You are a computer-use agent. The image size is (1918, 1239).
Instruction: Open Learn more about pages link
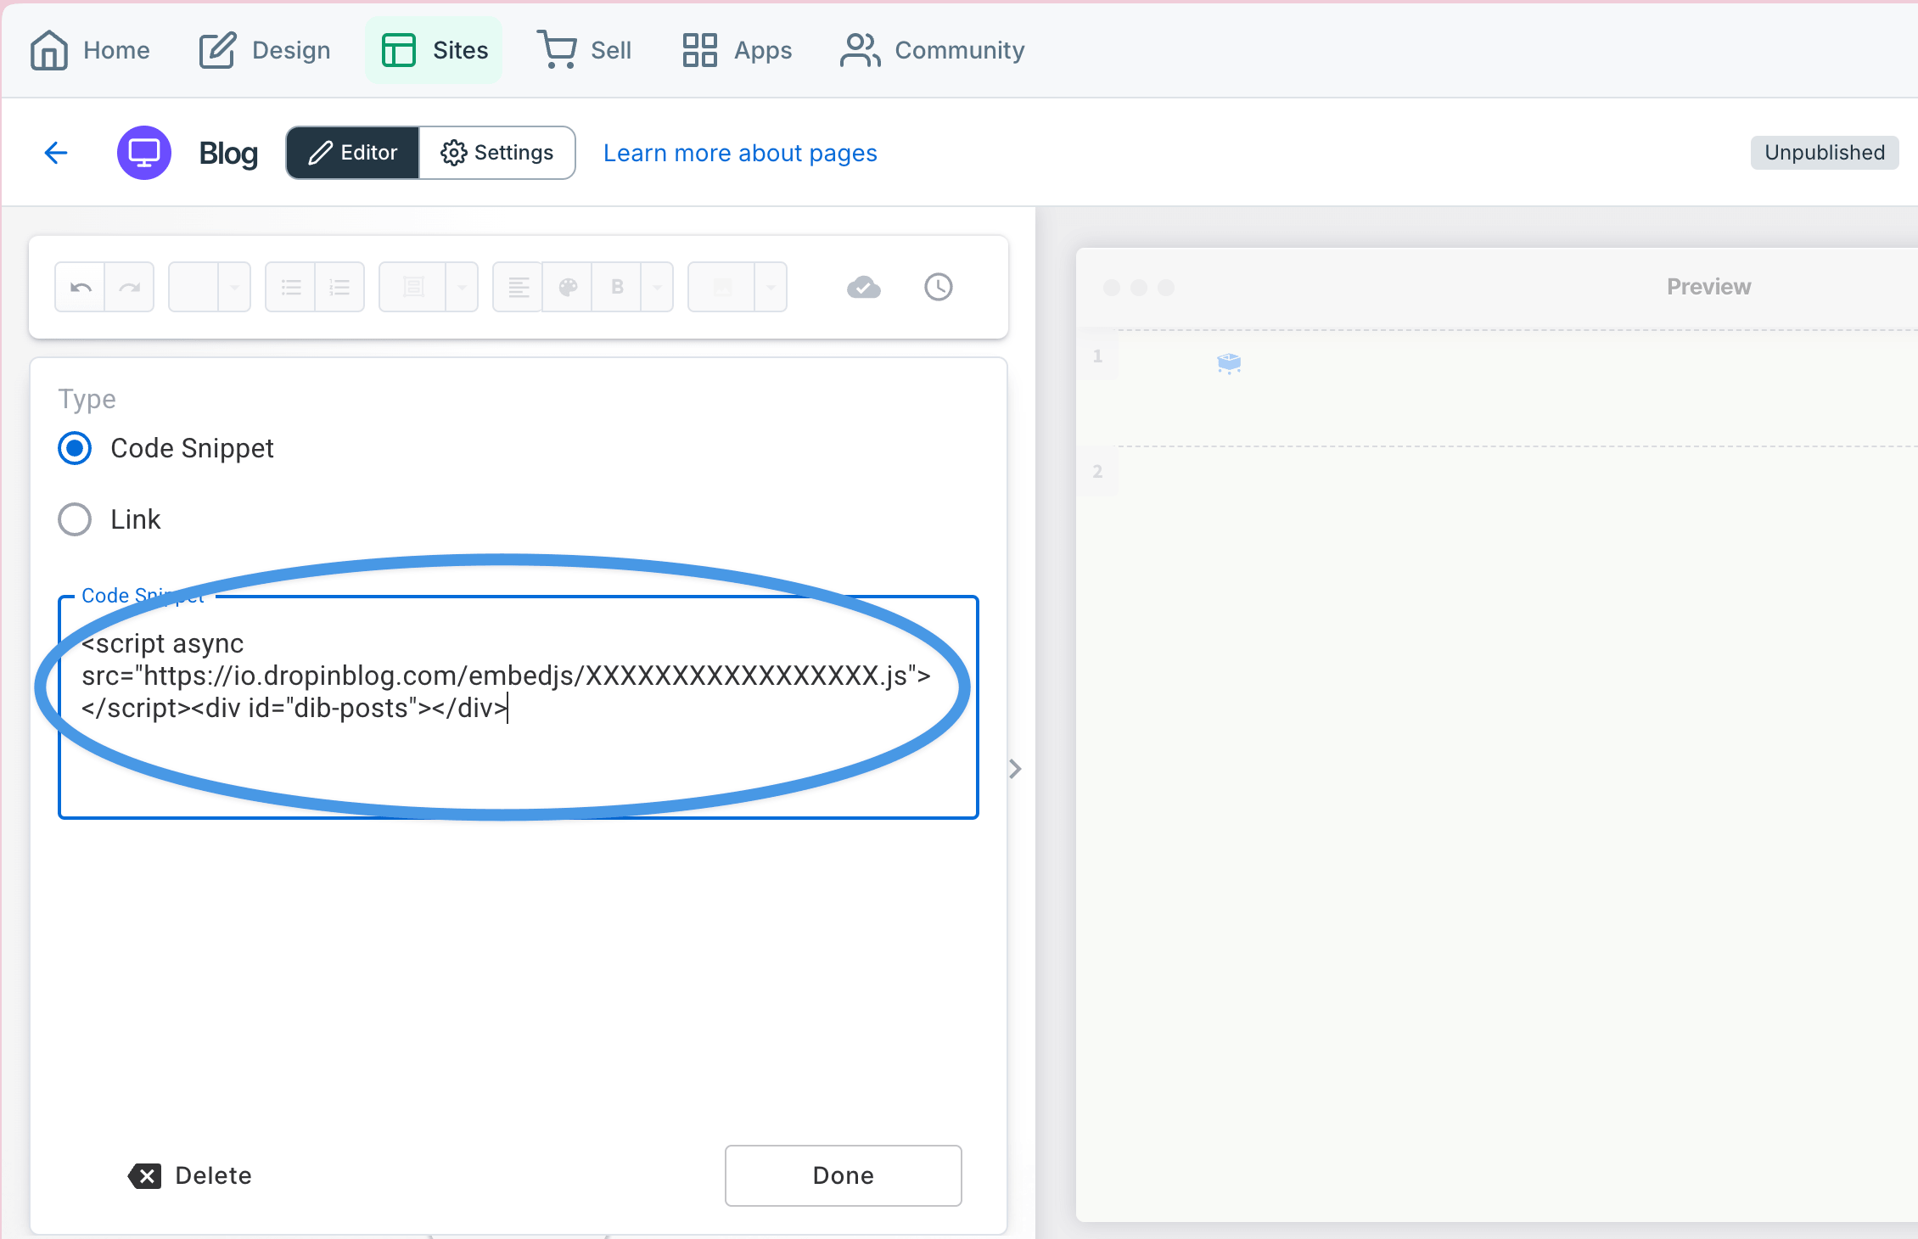coord(740,153)
